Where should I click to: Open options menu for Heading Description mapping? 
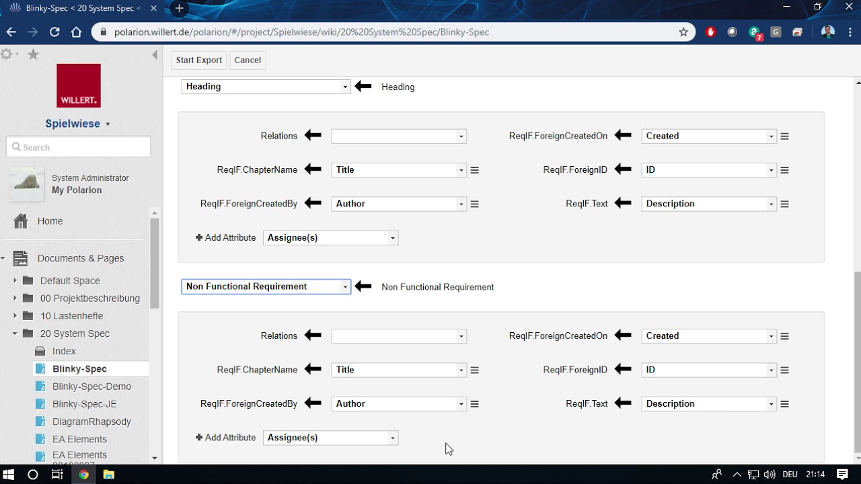(784, 204)
